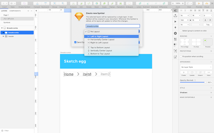Apply the Intersect boolean operation
Screen dimensions: 214x133
(156, 3)
